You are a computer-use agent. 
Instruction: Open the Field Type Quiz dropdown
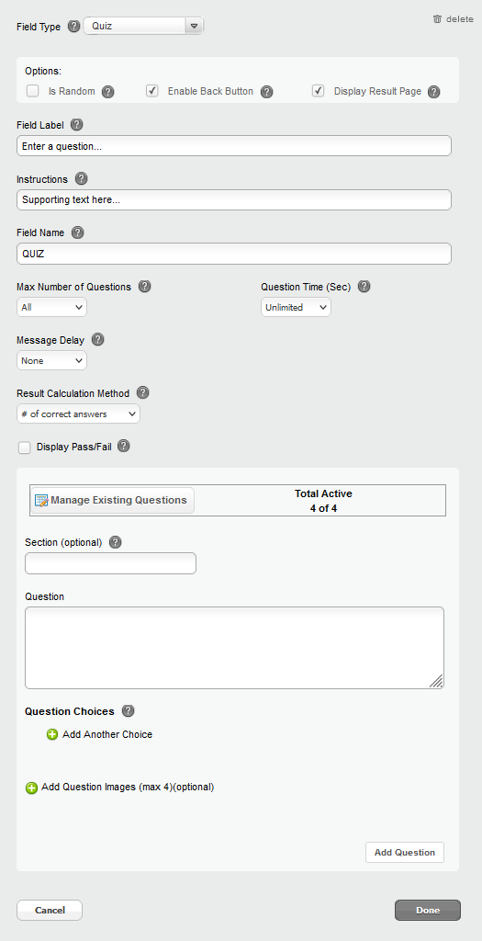click(144, 27)
